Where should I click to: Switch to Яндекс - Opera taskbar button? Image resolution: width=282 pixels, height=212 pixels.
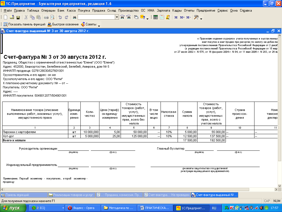pyautogui.click(x=83, y=208)
